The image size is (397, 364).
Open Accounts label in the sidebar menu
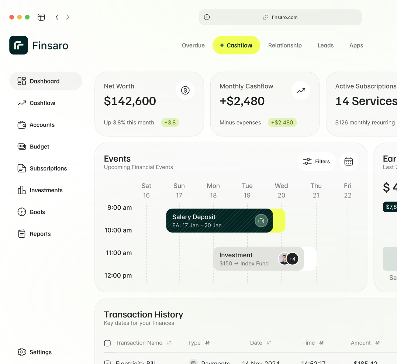[42, 125]
